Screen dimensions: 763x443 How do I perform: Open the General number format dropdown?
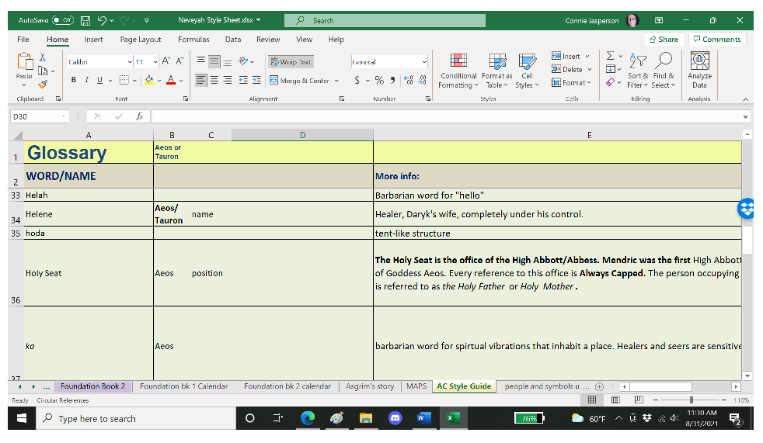click(x=424, y=61)
